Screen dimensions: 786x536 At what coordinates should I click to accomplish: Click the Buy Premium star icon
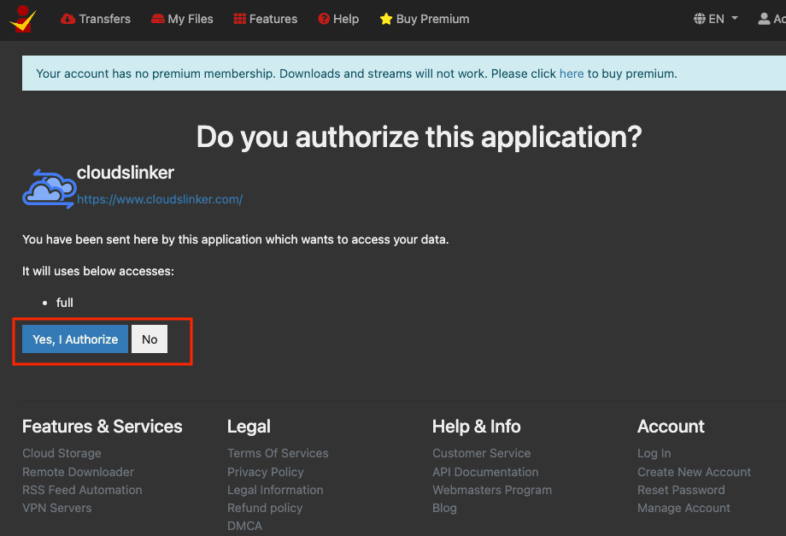(x=386, y=19)
